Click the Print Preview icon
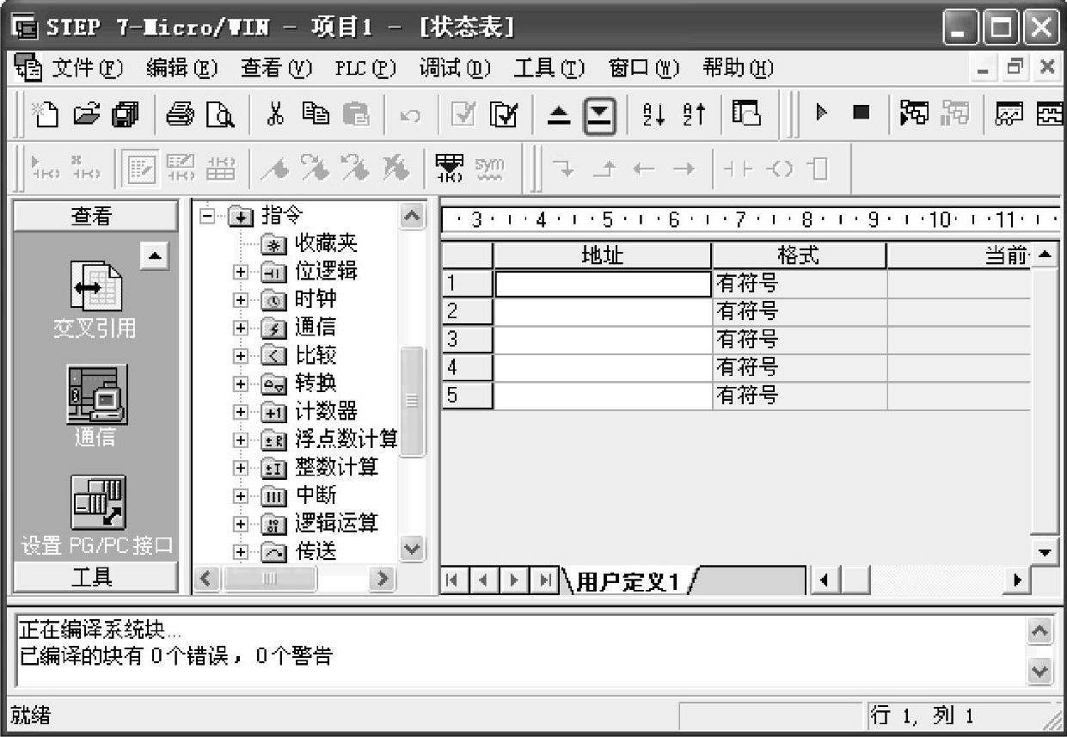Image resolution: width=1067 pixels, height=737 pixels. point(220,113)
